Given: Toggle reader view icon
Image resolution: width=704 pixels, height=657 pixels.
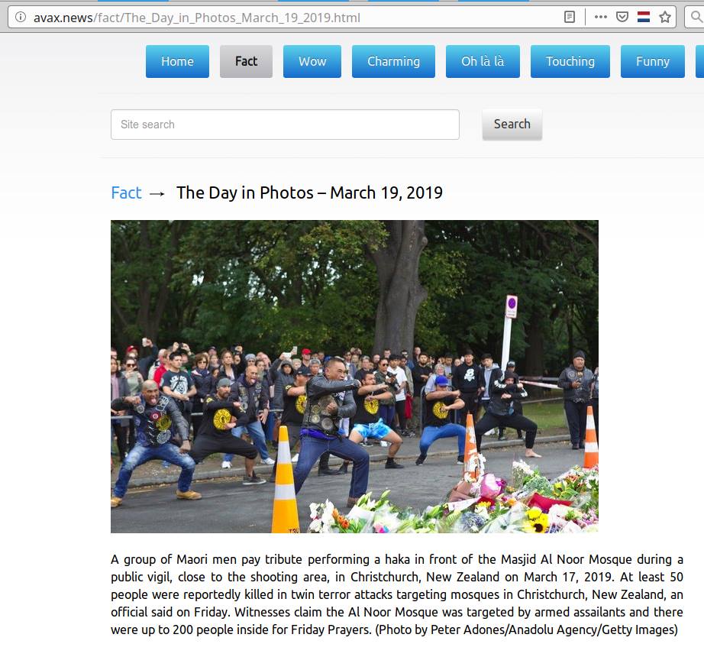Looking at the screenshot, I should click(x=570, y=18).
